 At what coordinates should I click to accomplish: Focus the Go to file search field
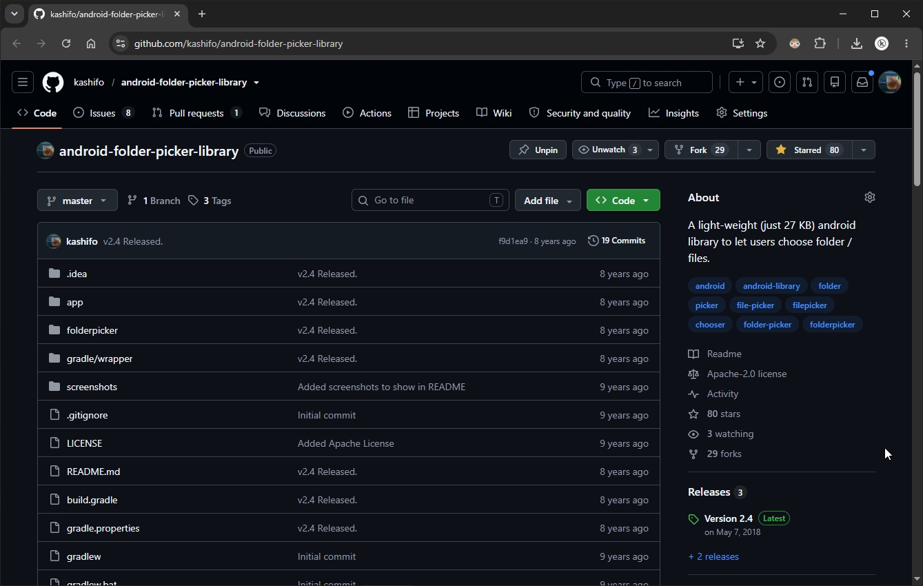[x=430, y=200]
